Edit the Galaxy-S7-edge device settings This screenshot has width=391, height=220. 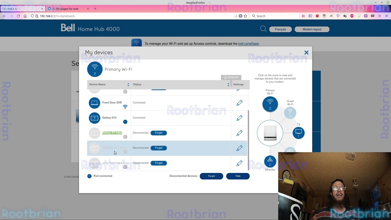239,133
